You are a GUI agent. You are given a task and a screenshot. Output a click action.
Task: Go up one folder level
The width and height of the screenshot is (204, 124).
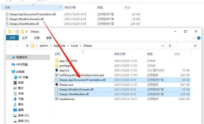pos(27,46)
